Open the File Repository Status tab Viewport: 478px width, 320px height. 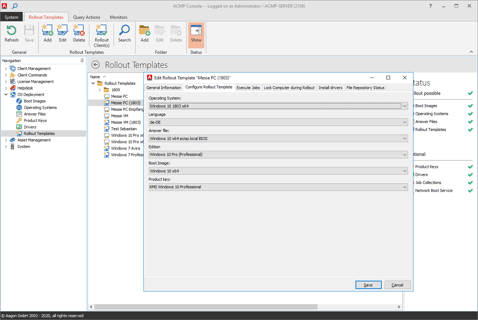(x=366, y=88)
